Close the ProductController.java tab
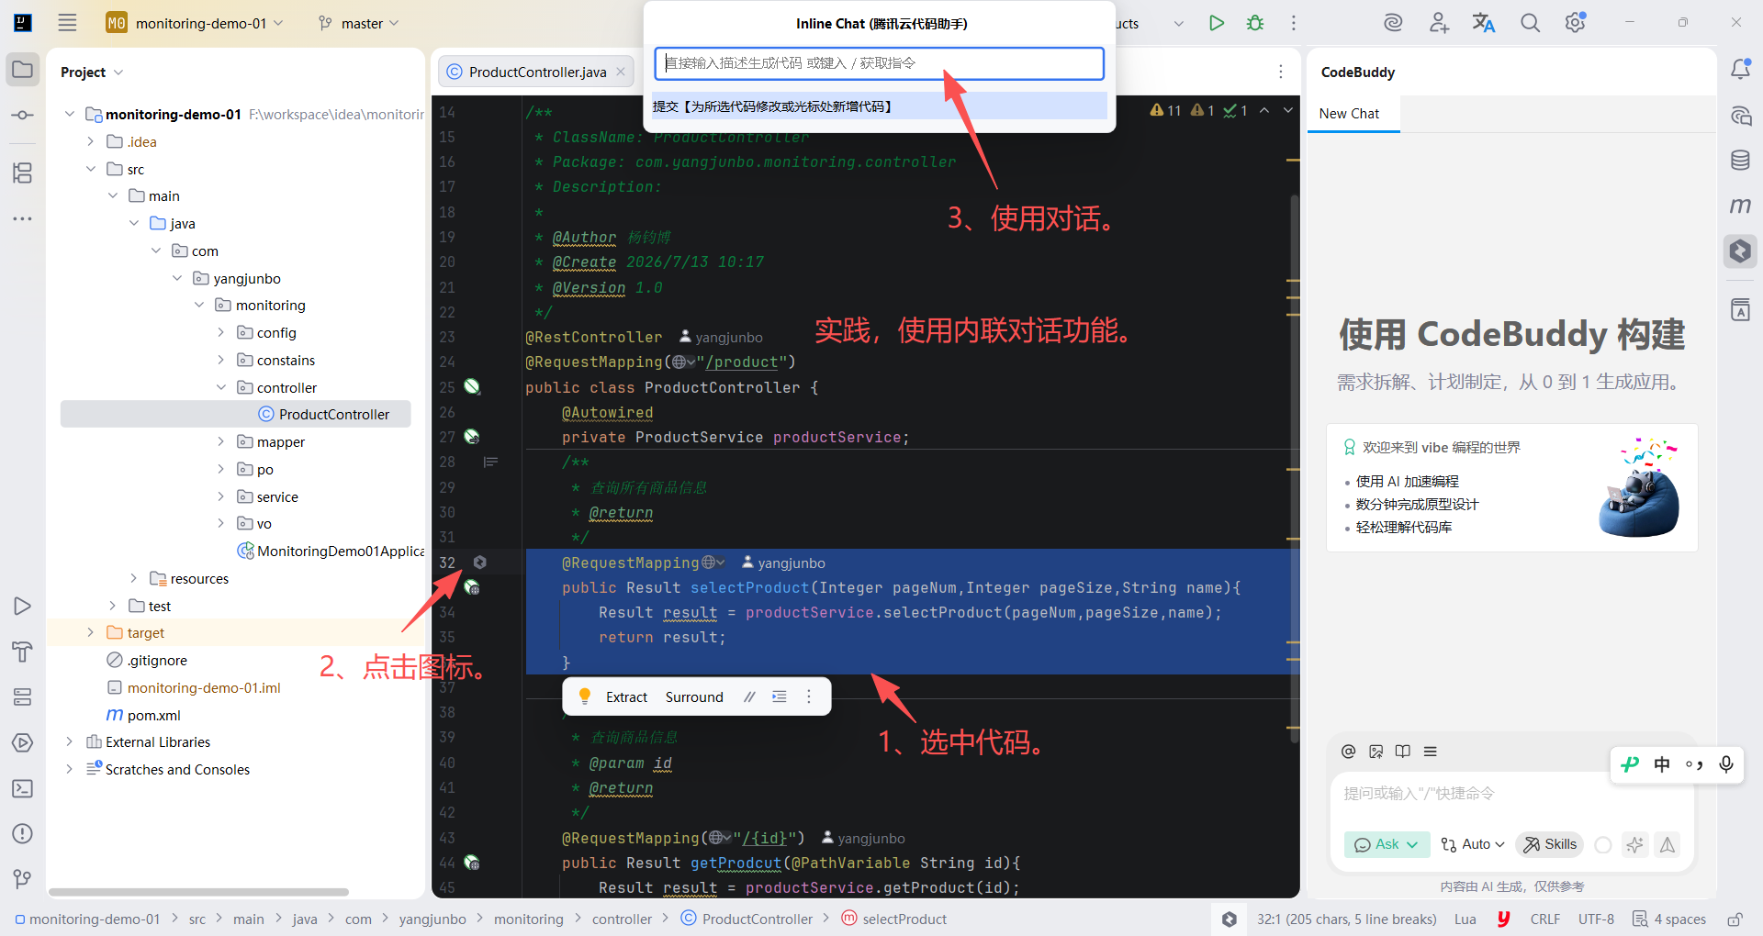The image size is (1763, 936). 621,72
